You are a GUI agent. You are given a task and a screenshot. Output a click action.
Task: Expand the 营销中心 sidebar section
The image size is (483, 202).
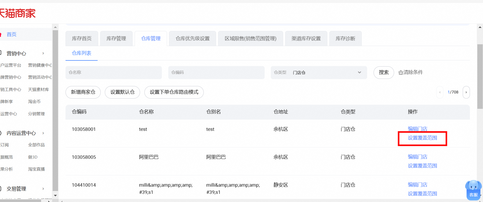pos(43,53)
